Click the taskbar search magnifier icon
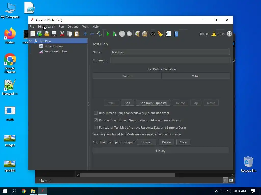The image size is (261, 195). 14,191
